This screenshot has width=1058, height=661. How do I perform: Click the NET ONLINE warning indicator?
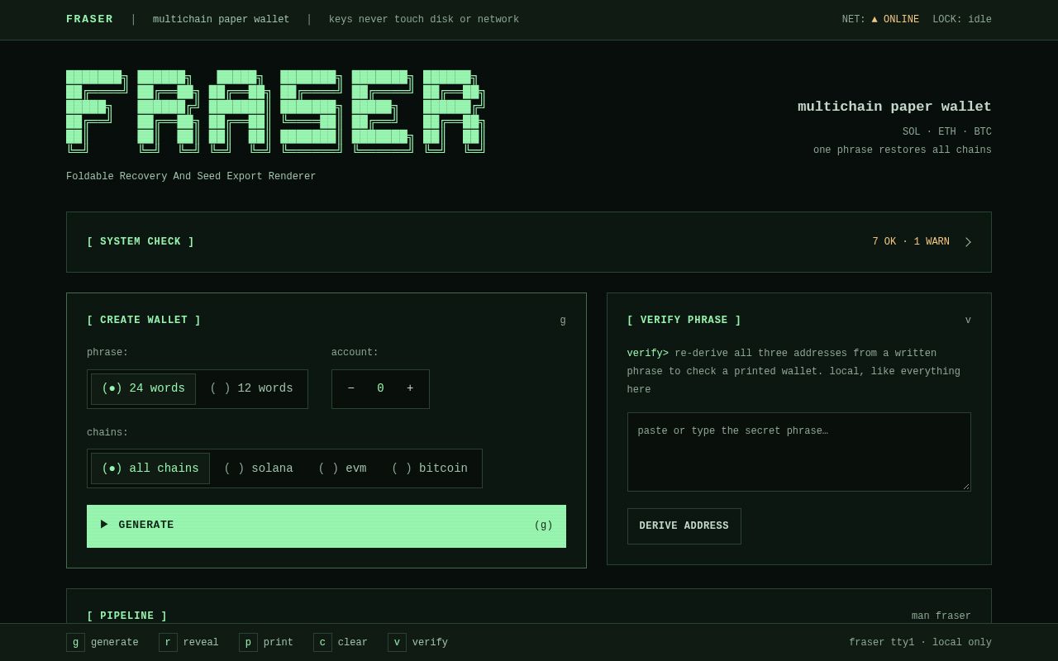click(x=880, y=20)
